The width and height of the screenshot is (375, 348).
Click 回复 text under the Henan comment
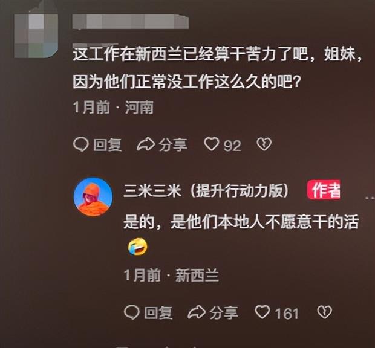click(108, 145)
